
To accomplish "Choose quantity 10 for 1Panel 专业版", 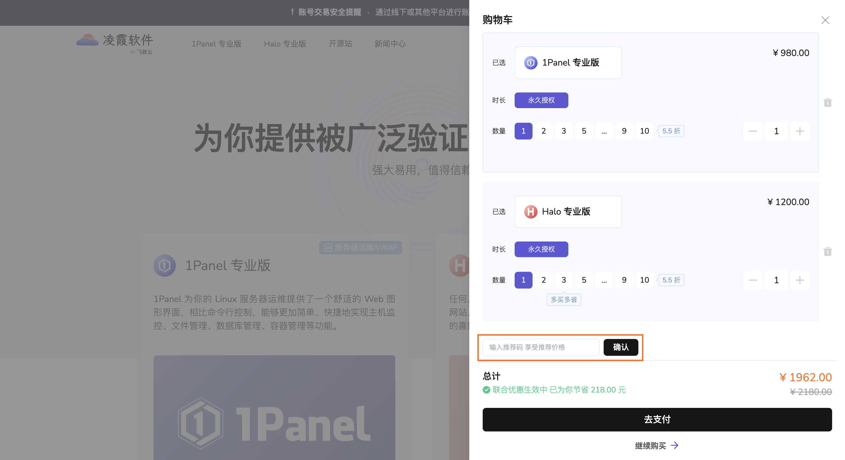I will pyautogui.click(x=644, y=131).
